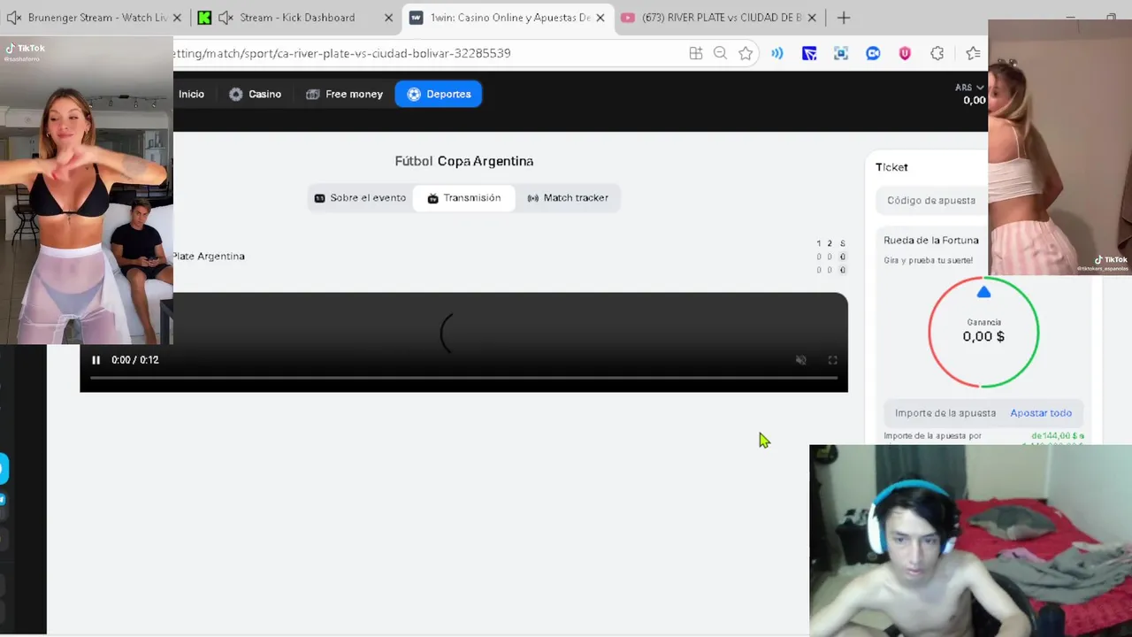Open the red shield extension

[905, 53]
